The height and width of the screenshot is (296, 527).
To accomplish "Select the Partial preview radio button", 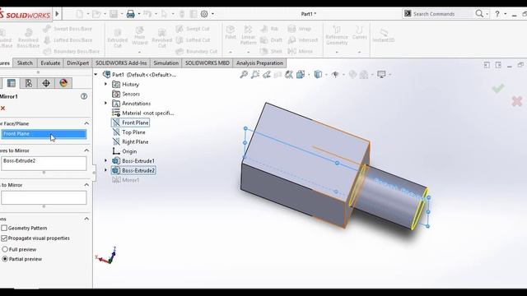I will pyautogui.click(x=5, y=259).
